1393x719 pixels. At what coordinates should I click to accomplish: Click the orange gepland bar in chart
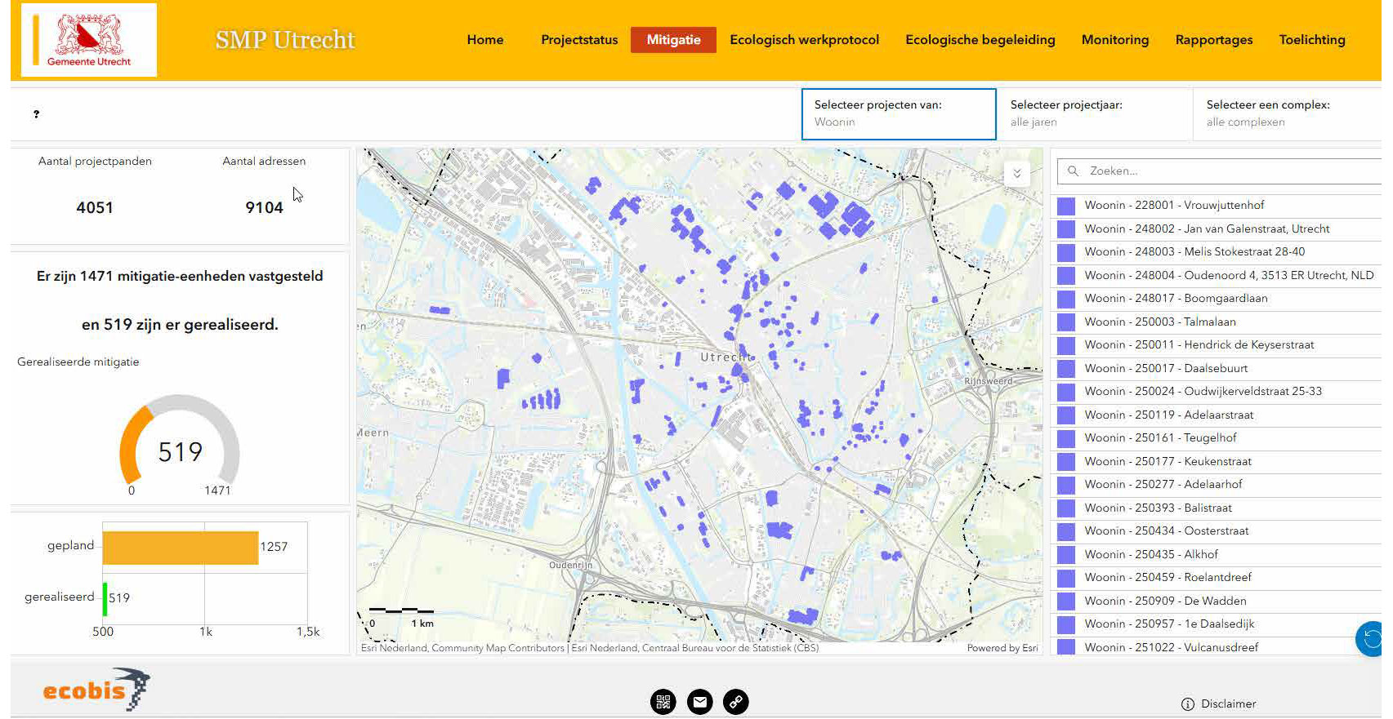(x=181, y=548)
